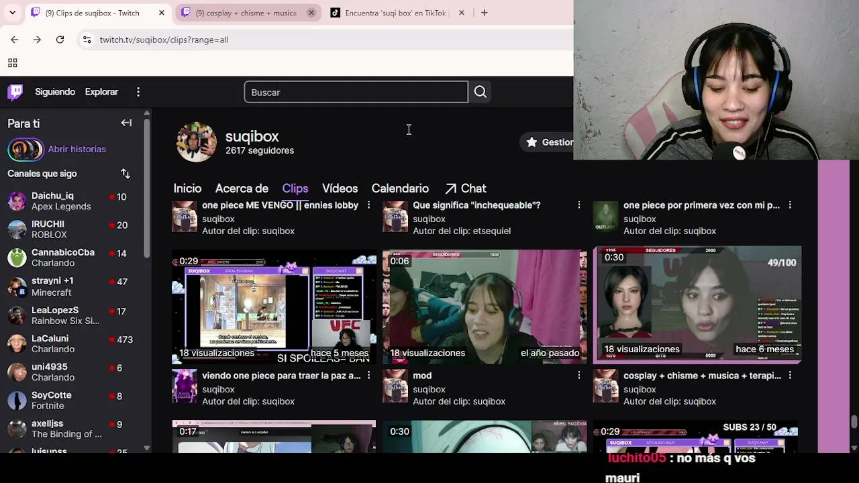Click 'Canales que sigo' heading
The width and height of the screenshot is (859, 483).
click(x=42, y=174)
